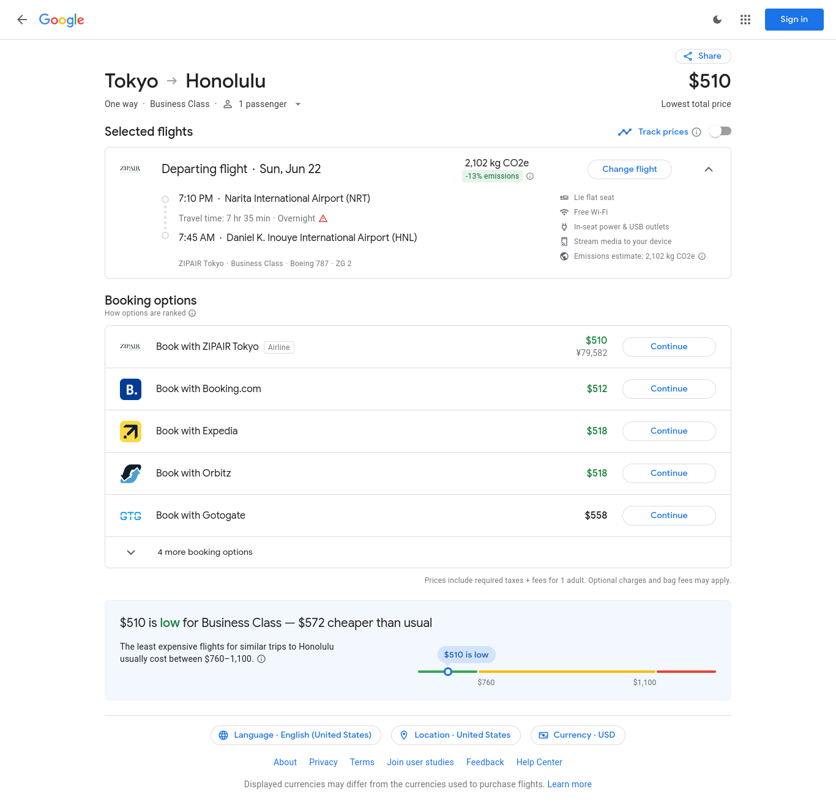Open the Learn more link about currencies
Viewport: 836px width, 805px height.
tap(569, 784)
